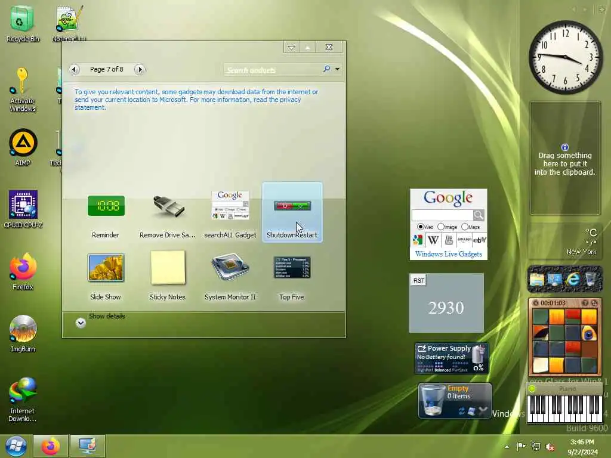Click the refresh icon in recycle bin gadget
The height and width of the screenshot is (458, 611).
coord(462,411)
